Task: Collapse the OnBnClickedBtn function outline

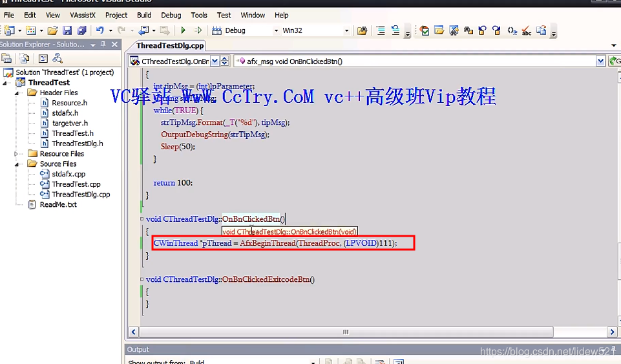Action: click(142, 219)
